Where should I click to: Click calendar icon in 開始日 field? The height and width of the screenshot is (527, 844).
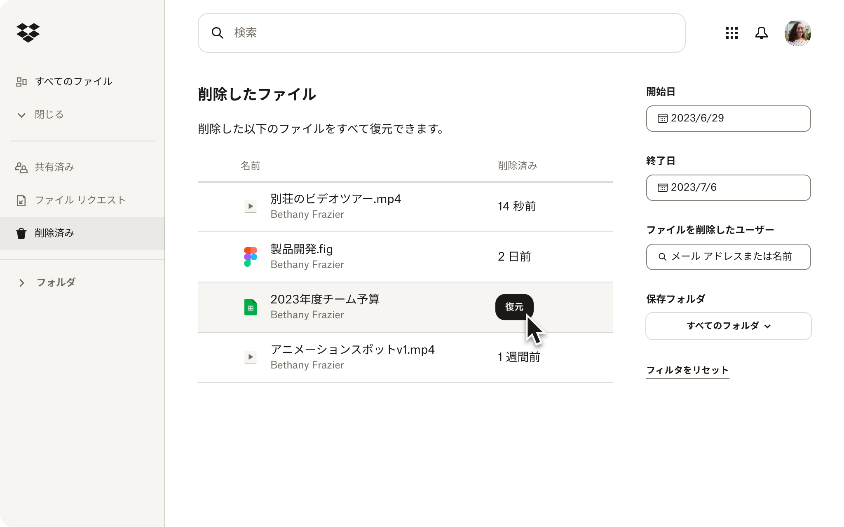pyautogui.click(x=662, y=119)
